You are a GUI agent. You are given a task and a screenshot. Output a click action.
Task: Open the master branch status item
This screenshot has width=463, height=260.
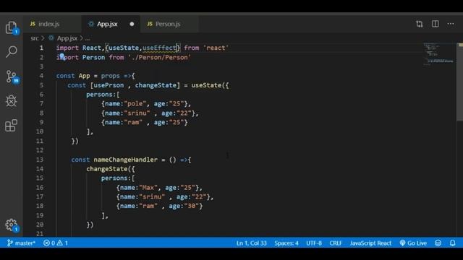point(21,243)
